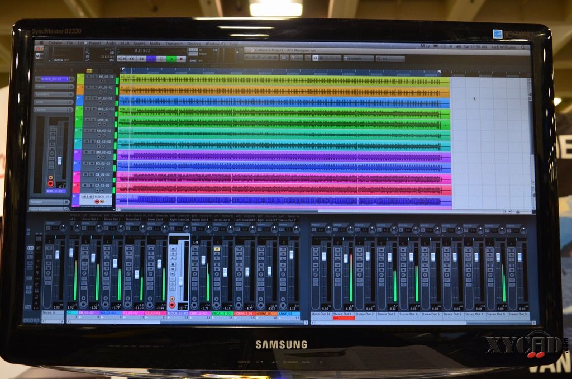Click the Record button in the transport
Viewport: 572px width, 379px height.
pyautogui.click(x=180, y=59)
